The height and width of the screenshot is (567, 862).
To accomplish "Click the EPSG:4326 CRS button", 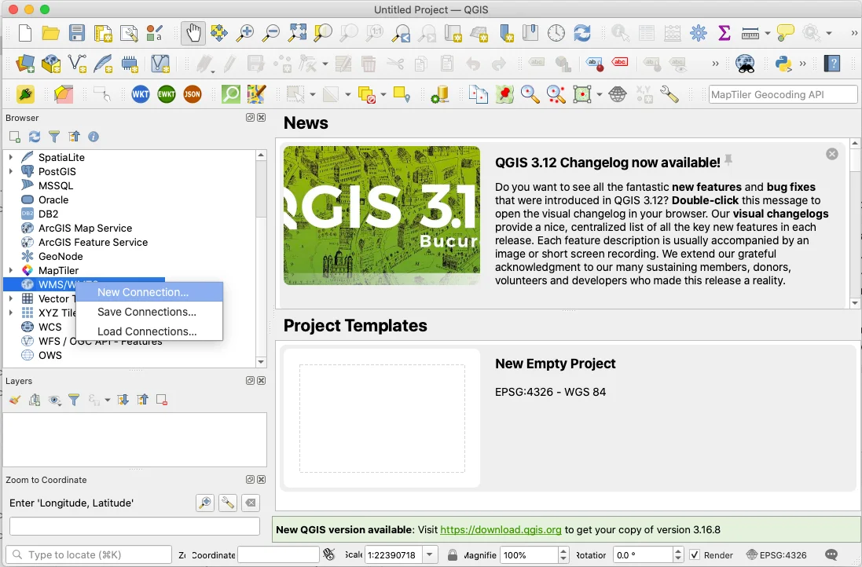I will (777, 555).
